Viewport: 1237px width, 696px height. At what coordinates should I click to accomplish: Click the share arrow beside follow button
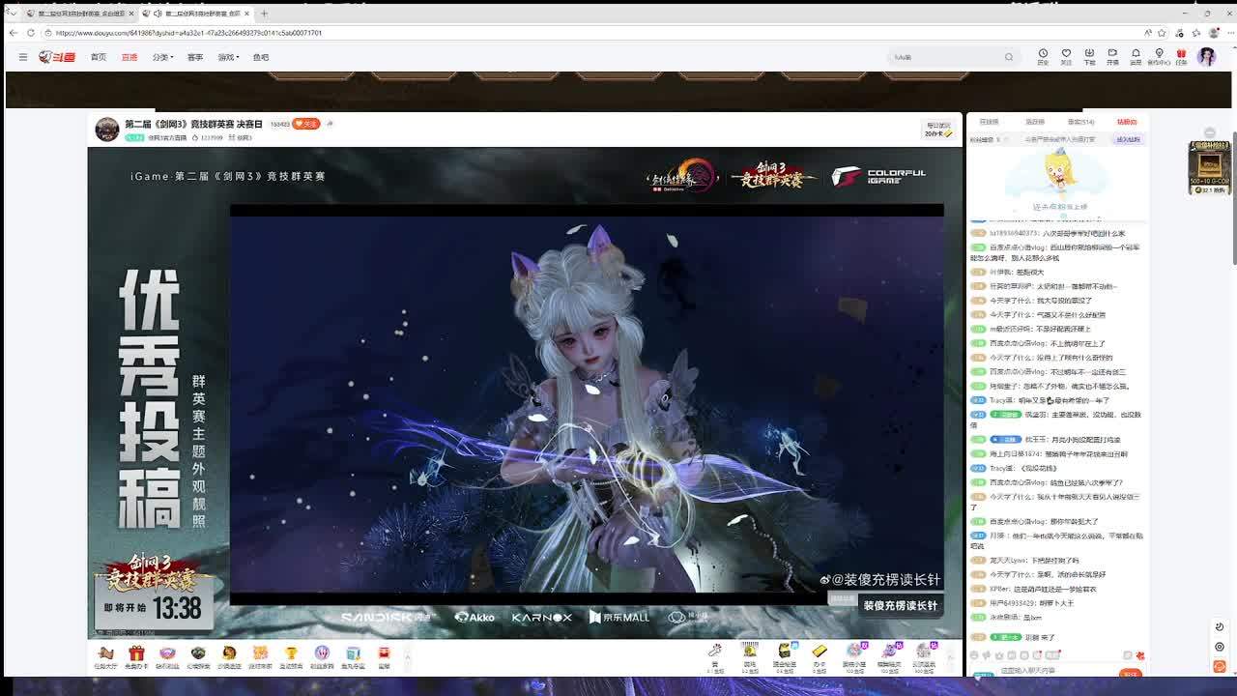pos(330,124)
